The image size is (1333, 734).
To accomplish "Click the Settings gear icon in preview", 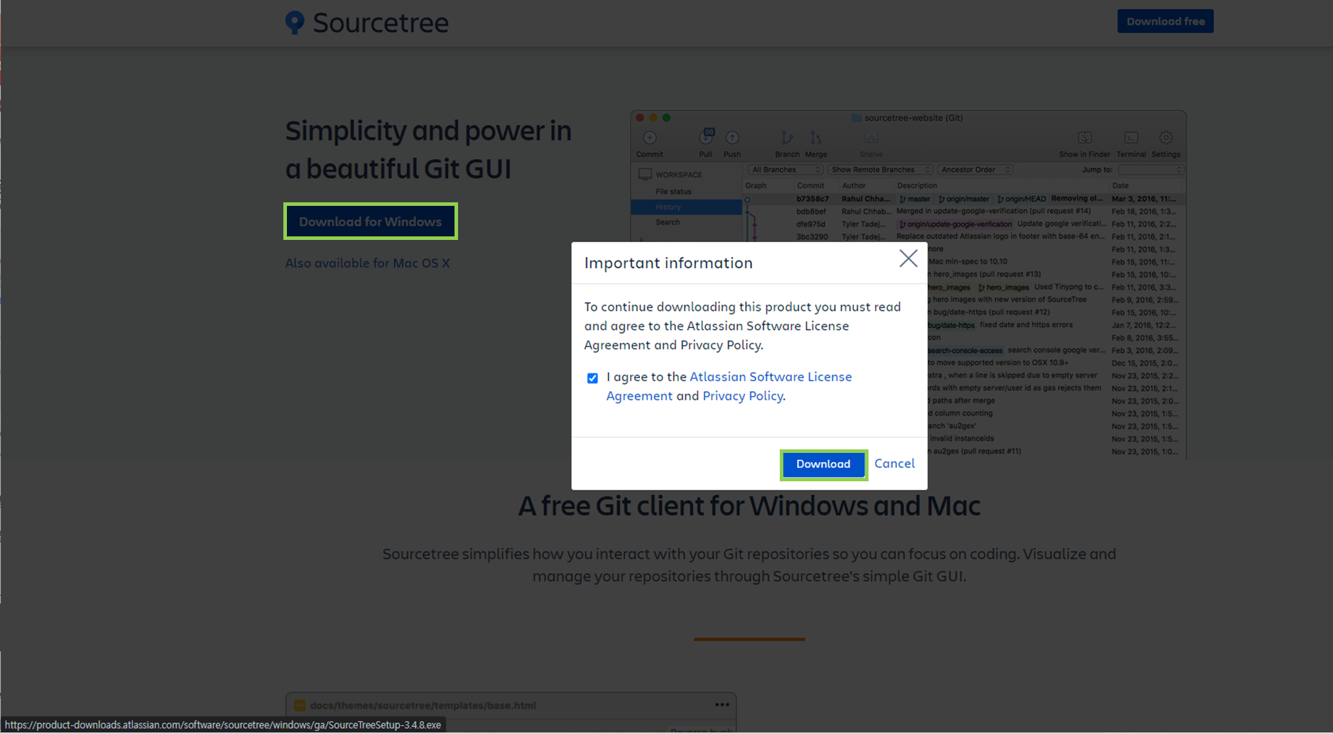I will point(1166,138).
